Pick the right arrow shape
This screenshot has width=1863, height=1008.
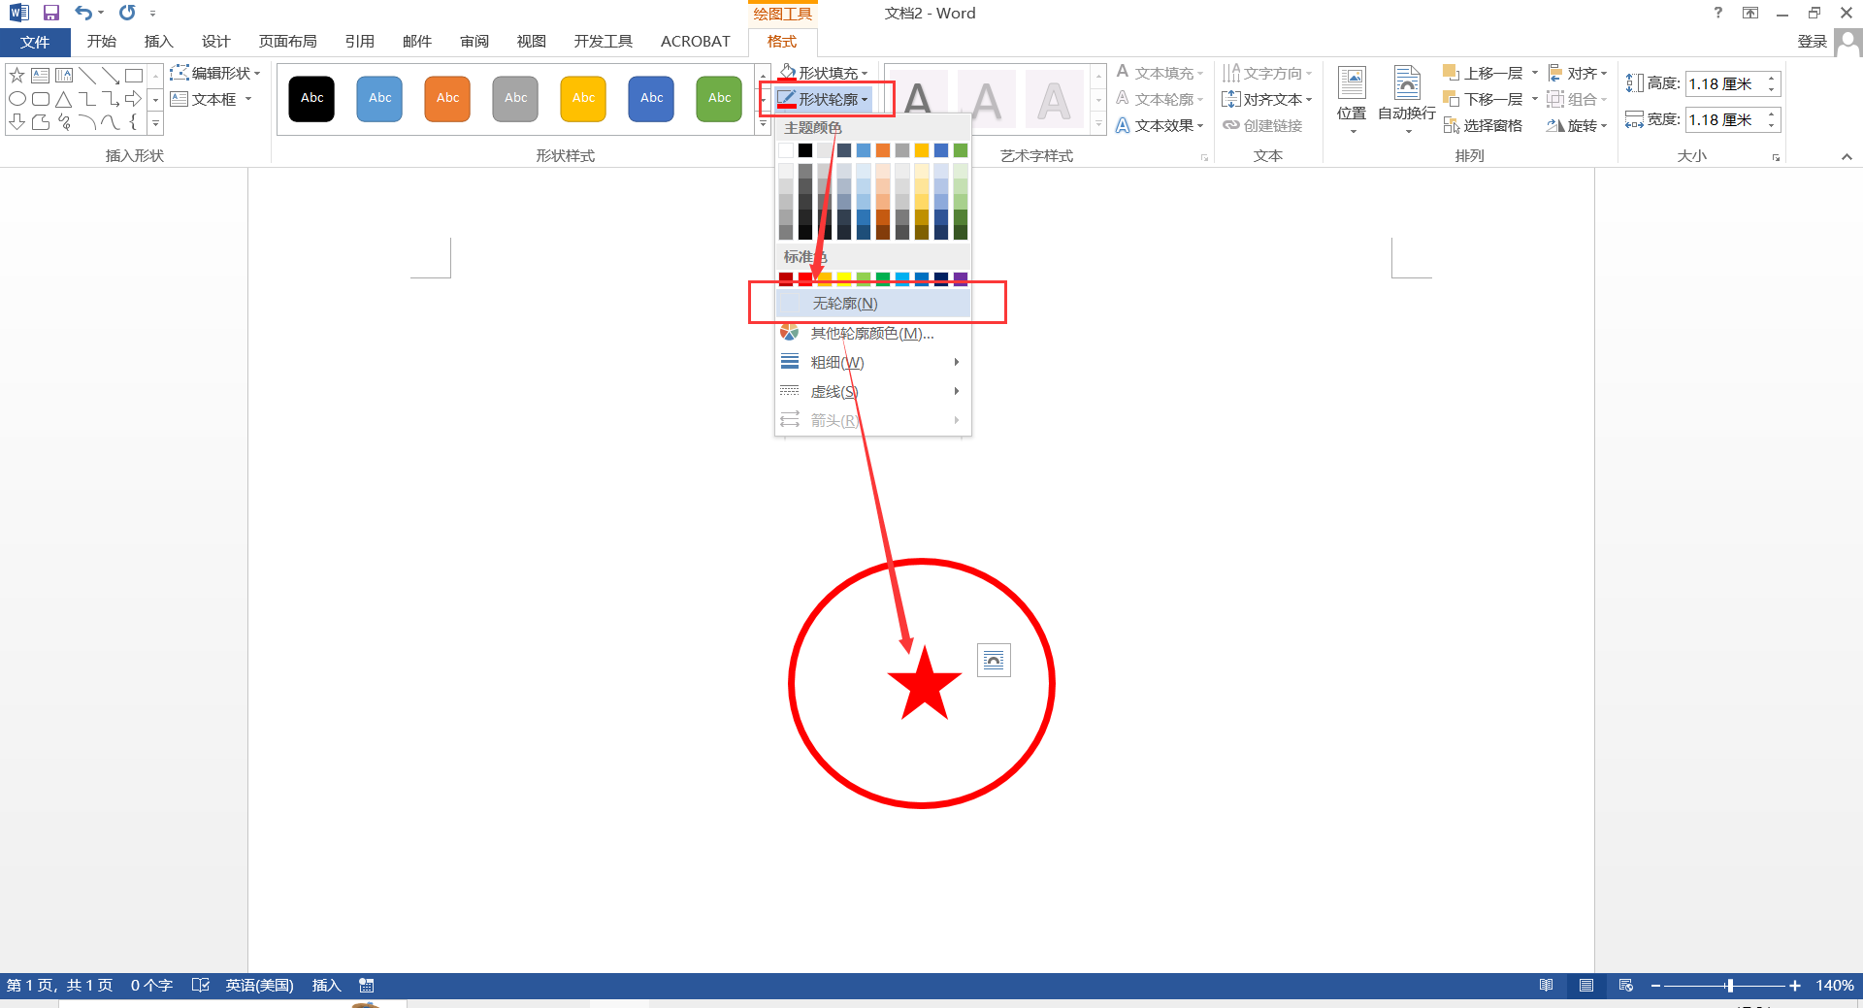[133, 99]
